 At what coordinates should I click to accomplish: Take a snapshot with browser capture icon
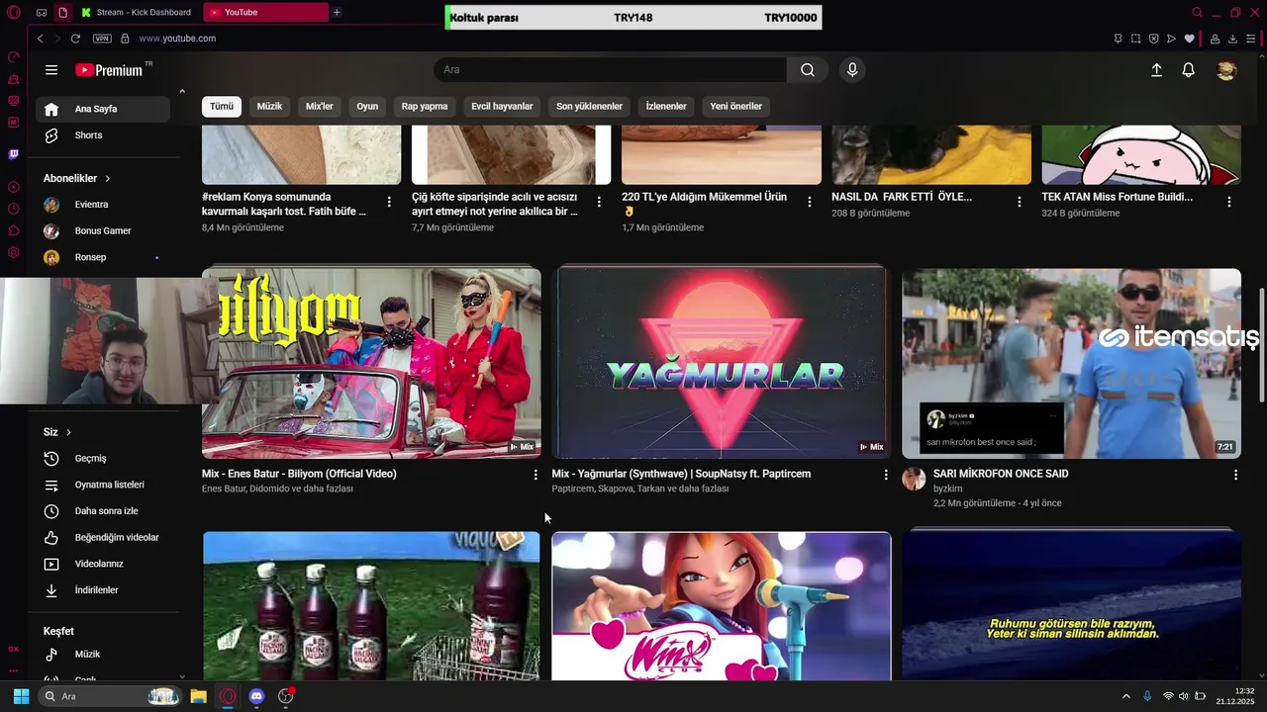[x=1135, y=39]
